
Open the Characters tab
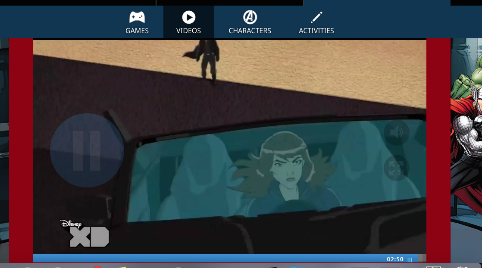tap(250, 22)
